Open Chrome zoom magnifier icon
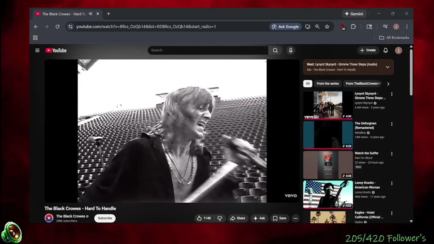Image resolution: width=434 pixels, height=244 pixels. click(317, 26)
